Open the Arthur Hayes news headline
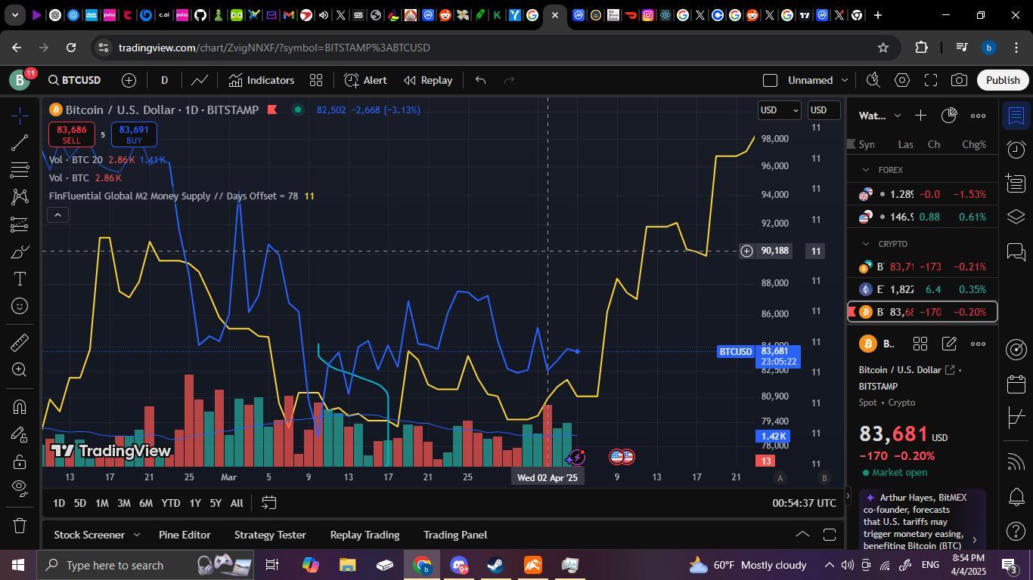 [x=923, y=521]
